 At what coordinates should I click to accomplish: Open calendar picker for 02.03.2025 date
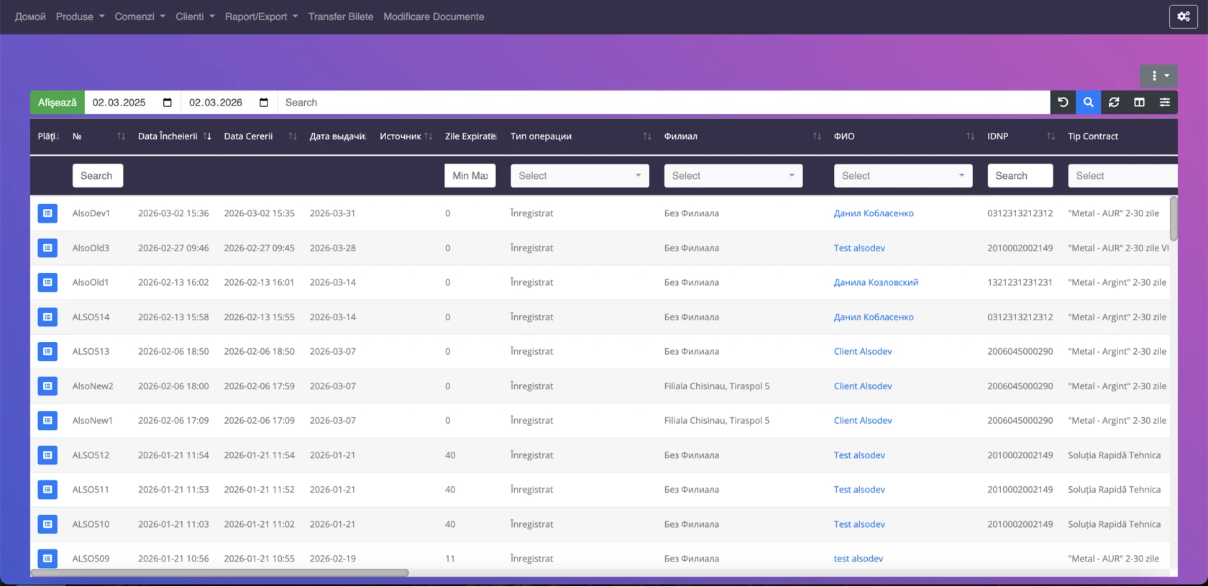pos(168,103)
